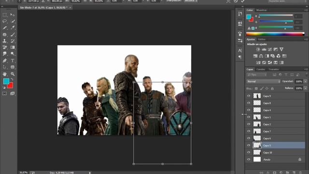The height and width of the screenshot is (174, 309).
Task: Add a Levels adjustment
Action: (x=264, y=49)
